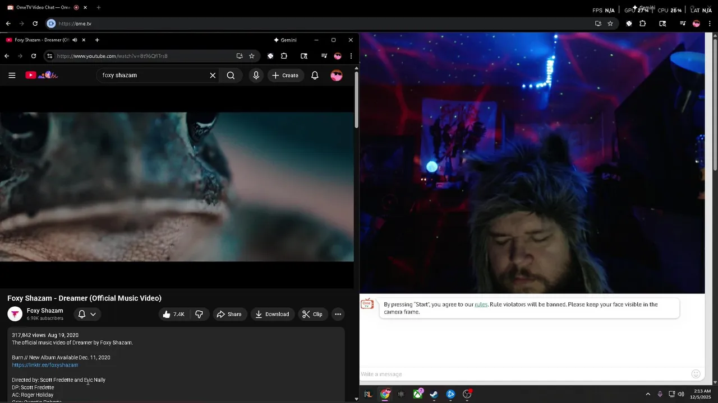This screenshot has width=718, height=403.
Task: Open the YouTube guide hamburger menu
Action: click(x=12, y=76)
